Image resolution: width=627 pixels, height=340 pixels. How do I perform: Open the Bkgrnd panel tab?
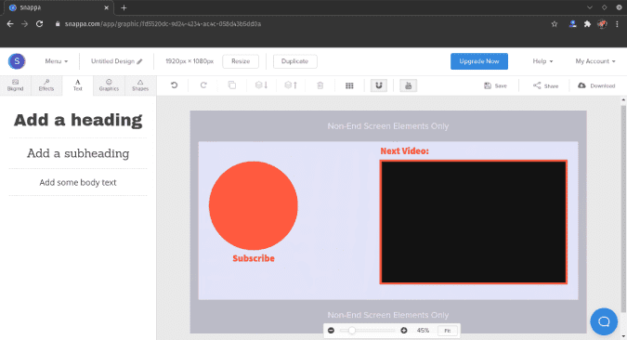pyautogui.click(x=15, y=85)
